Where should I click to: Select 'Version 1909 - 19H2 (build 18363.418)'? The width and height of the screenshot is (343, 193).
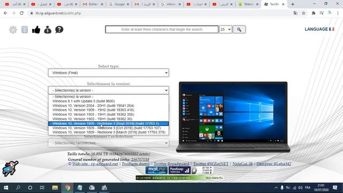pyautogui.click(x=108, y=110)
